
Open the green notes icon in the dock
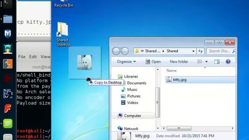point(8,123)
